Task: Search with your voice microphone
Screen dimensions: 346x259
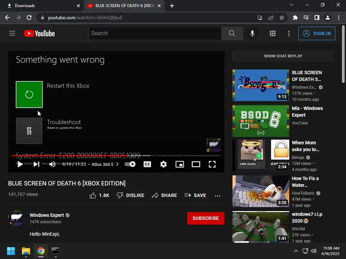Action: [252, 33]
